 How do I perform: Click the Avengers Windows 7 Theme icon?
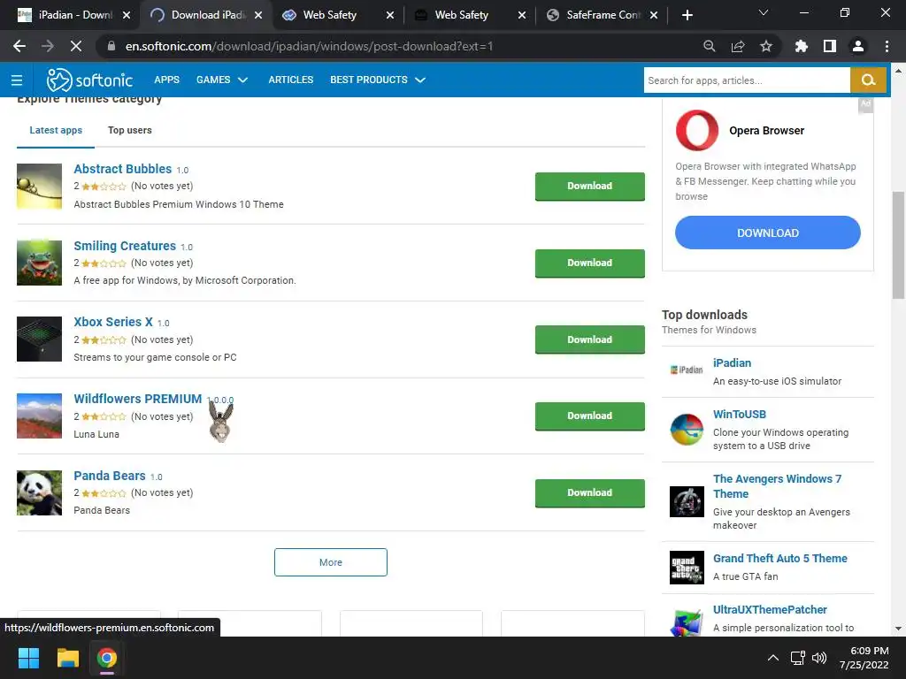pyautogui.click(x=687, y=501)
